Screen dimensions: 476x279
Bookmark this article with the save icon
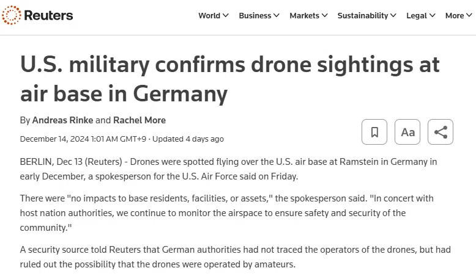pyautogui.click(x=374, y=132)
